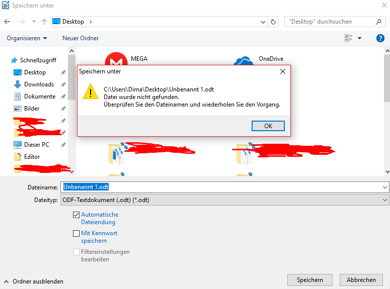
Task: Click the pin icon next to Downloads
Action: [x=63, y=84]
